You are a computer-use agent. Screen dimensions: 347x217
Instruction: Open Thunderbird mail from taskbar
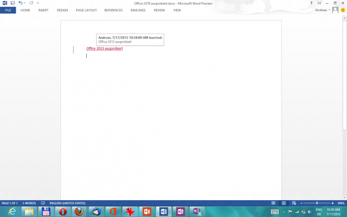[x=96, y=212]
